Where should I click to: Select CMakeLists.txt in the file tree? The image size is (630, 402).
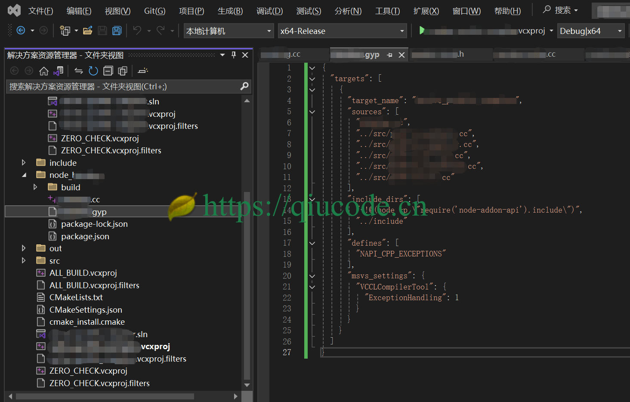[76, 298]
